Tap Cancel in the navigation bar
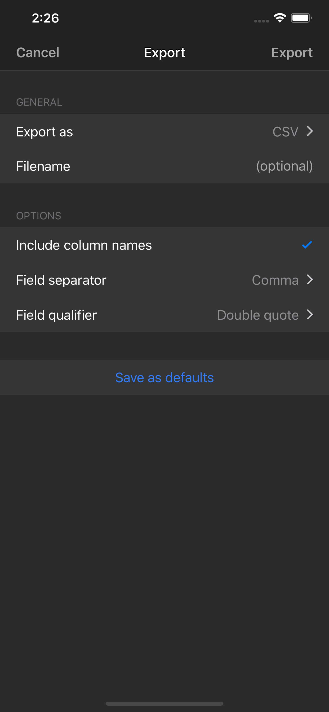Screen dimensions: 329x712 coord(38,52)
